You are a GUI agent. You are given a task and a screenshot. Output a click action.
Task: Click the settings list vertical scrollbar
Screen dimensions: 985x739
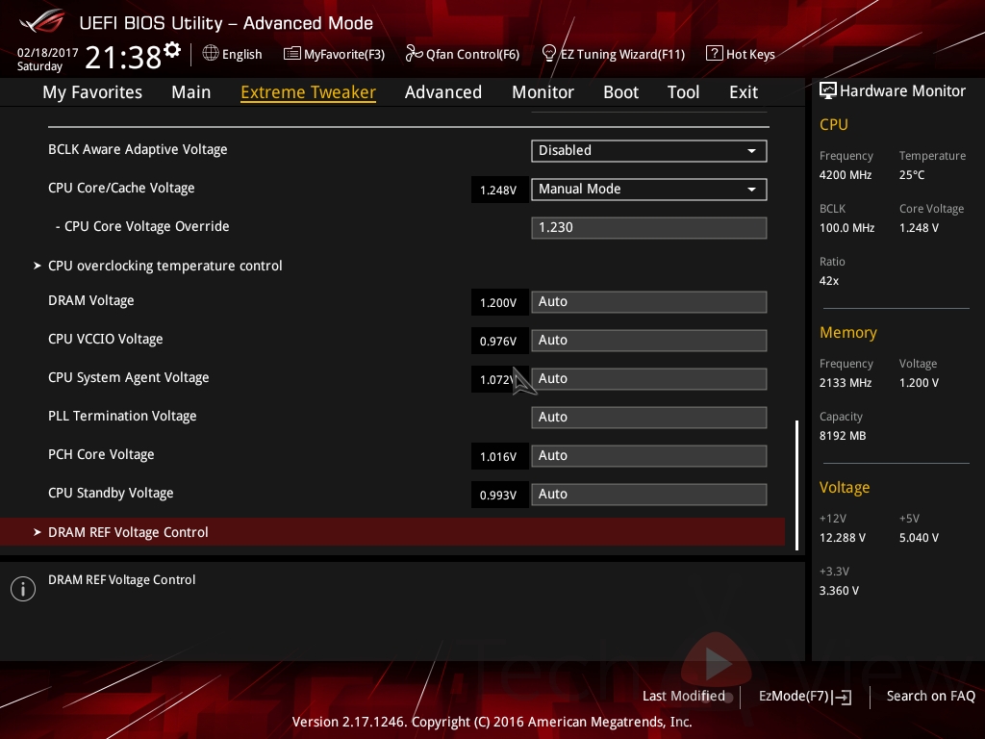point(797,486)
